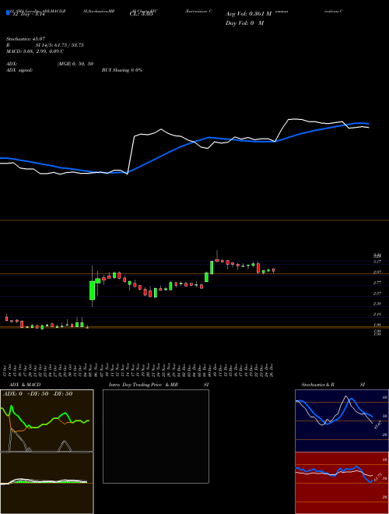Click the 'Day Vol: 0 M' label
This screenshot has height=514, width=389.
point(244,23)
